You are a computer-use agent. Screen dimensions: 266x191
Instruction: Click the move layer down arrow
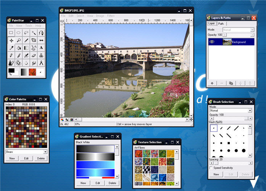pyautogui.click(x=250, y=83)
